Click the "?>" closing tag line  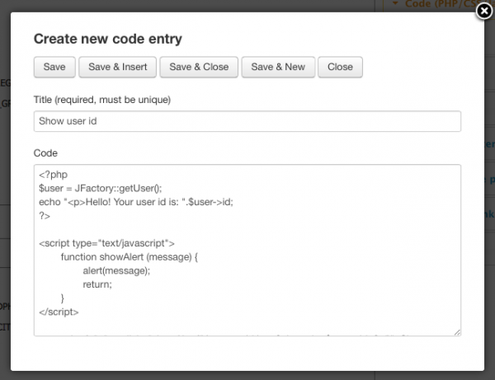click(45, 216)
